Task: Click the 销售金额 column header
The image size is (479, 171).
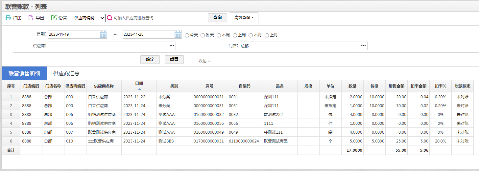Action: (x=396, y=86)
